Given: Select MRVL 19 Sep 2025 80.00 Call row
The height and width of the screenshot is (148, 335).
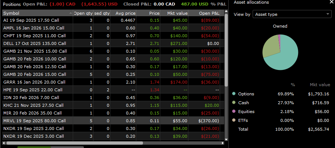Looking at the screenshot, I should (113, 121).
